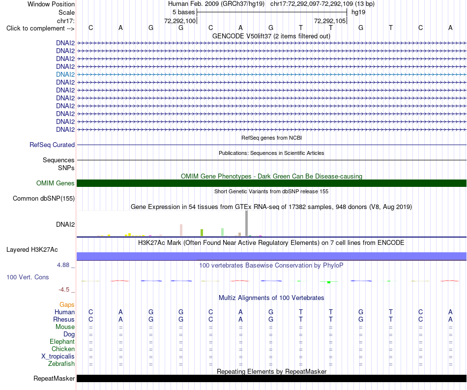Click the pink bar in the GTEx expression chart
Image resolution: width=467 pixels, height=390 pixels.
pos(181,230)
